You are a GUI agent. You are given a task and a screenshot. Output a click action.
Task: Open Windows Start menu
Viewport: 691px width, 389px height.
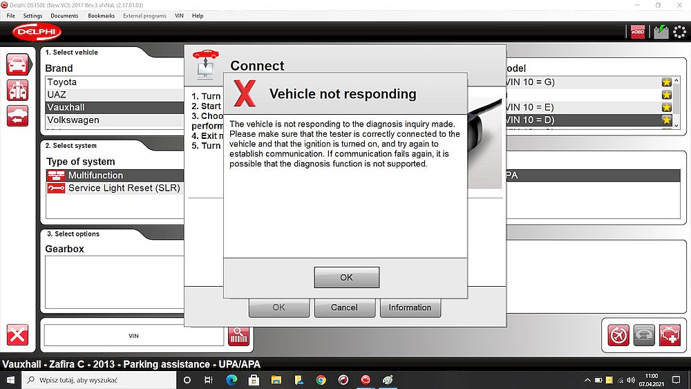pos(10,380)
